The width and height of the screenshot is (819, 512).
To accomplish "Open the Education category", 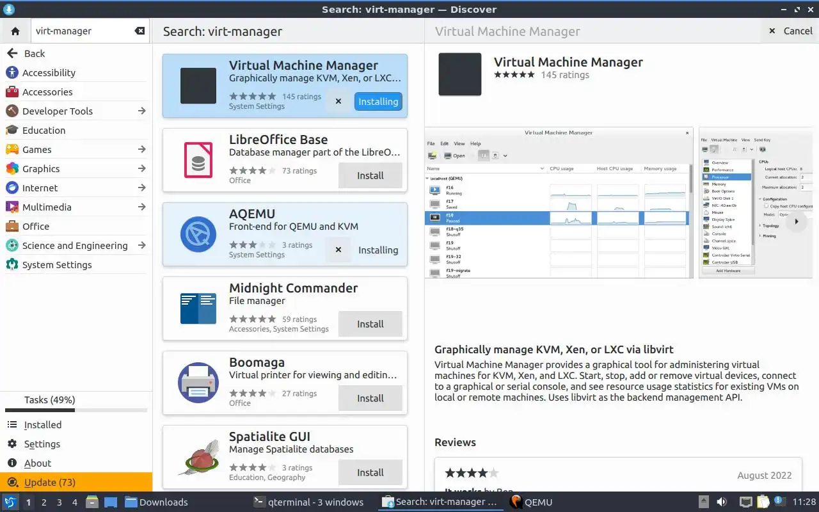I will [x=76, y=131].
